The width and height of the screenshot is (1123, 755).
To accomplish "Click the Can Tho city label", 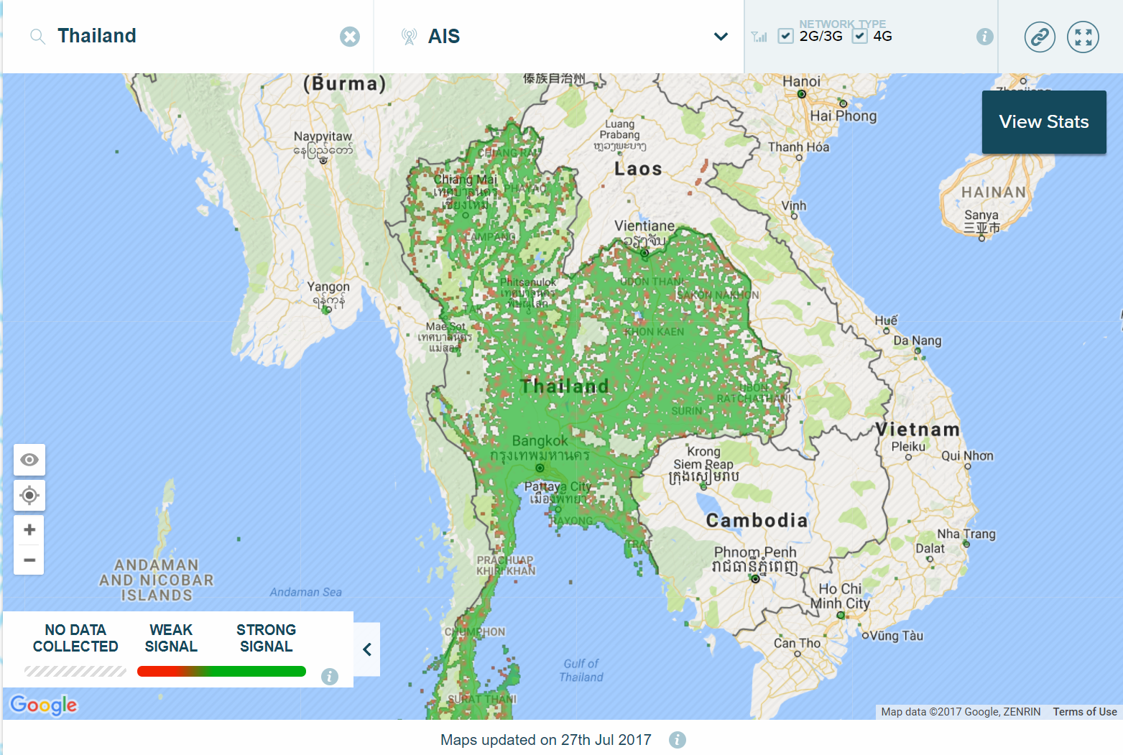I will pyautogui.click(x=797, y=643).
